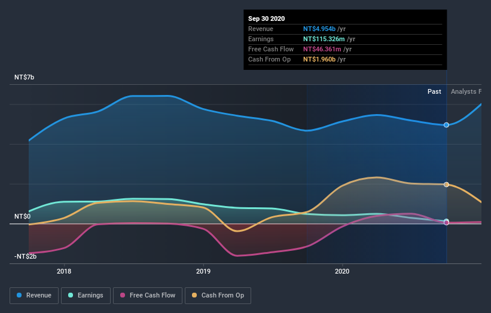This screenshot has height=313, width=491.
Task: Click the pink Free Cash Flow data point
Action: [446, 223]
